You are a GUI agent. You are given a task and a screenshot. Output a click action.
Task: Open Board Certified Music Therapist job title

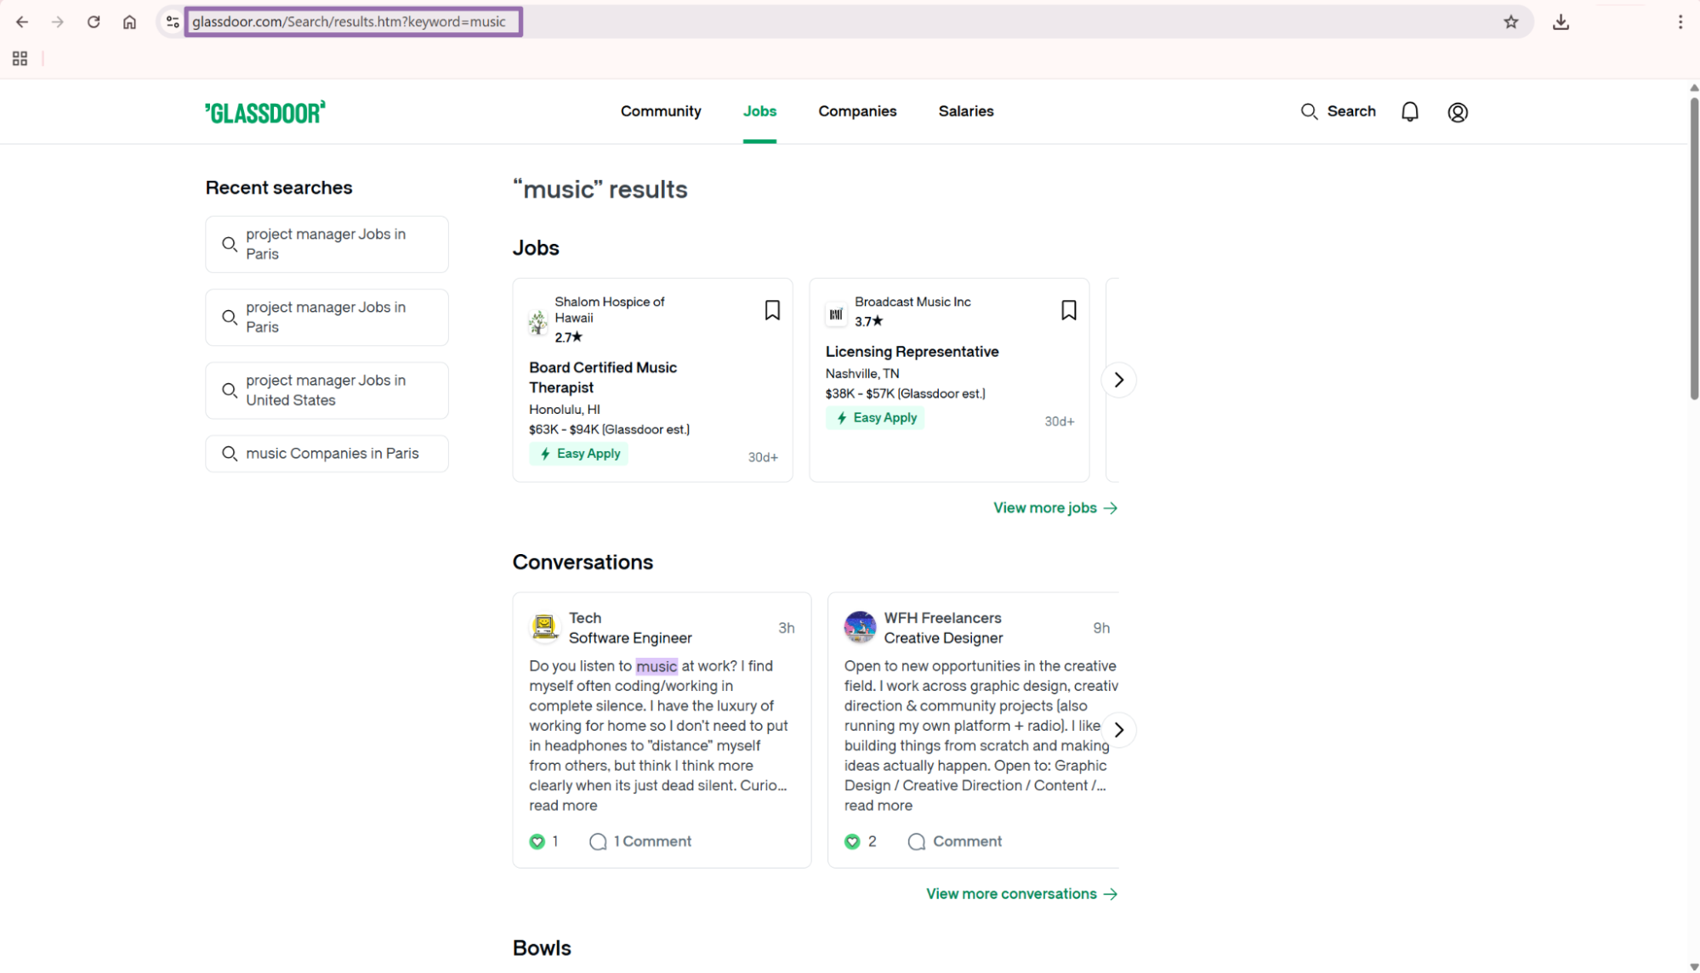(x=603, y=377)
